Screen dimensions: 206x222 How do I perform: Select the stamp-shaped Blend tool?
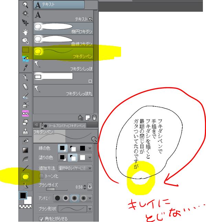coord(25,132)
